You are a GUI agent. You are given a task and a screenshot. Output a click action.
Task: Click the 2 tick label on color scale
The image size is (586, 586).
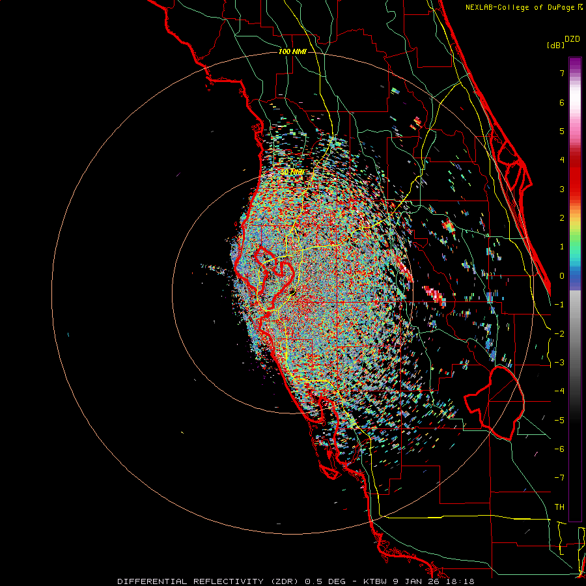(562, 218)
